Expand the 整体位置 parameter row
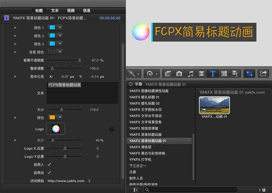Viewport: 272px width, 193px height. click(15, 76)
